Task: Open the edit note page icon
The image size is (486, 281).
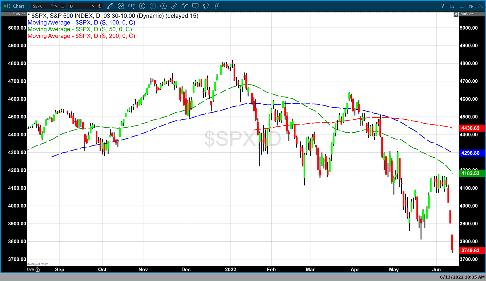Action: [x=185, y=6]
